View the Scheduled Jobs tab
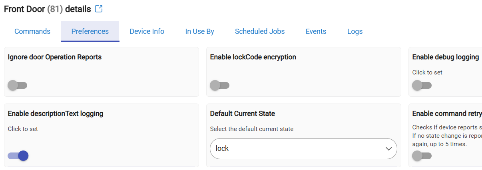This screenshot has height=170, width=482. click(x=260, y=31)
